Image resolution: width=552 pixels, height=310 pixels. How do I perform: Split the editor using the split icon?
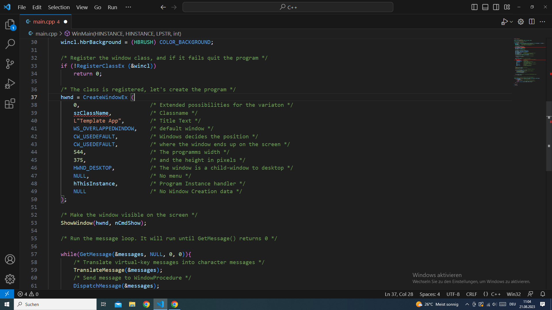tap(532, 22)
